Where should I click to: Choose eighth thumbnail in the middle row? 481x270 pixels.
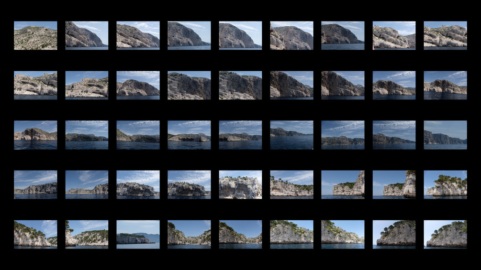(394, 135)
